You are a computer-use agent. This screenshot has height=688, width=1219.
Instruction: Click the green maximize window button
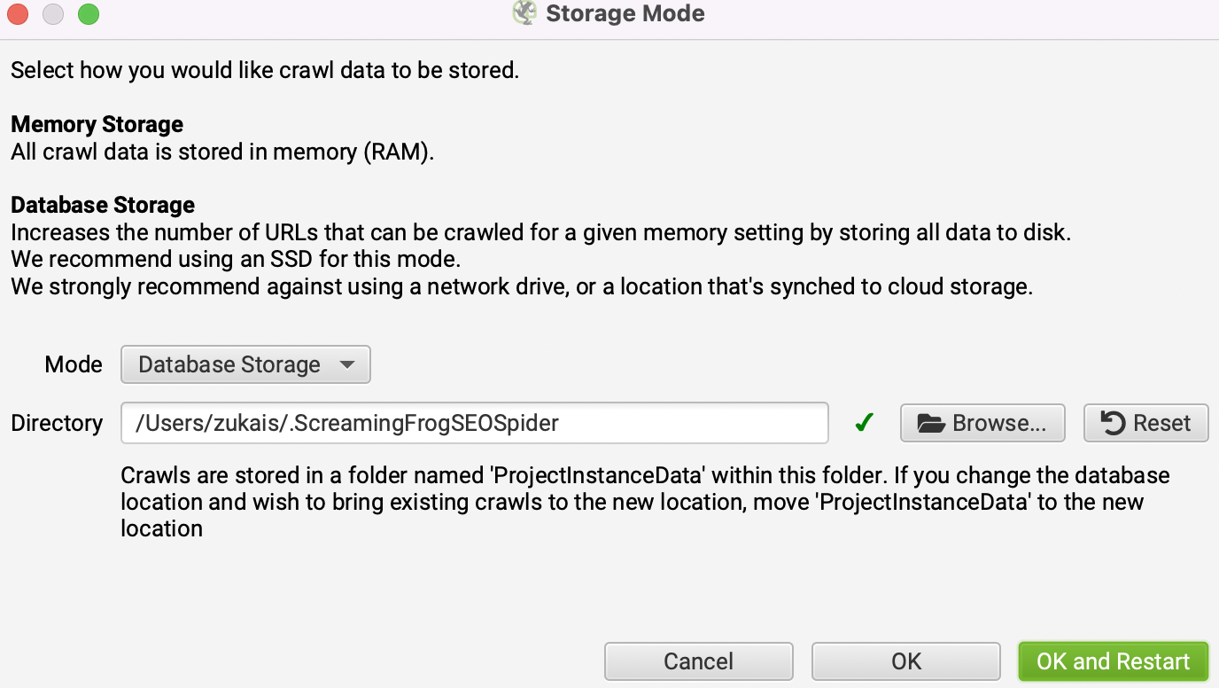[x=89, y=14]
